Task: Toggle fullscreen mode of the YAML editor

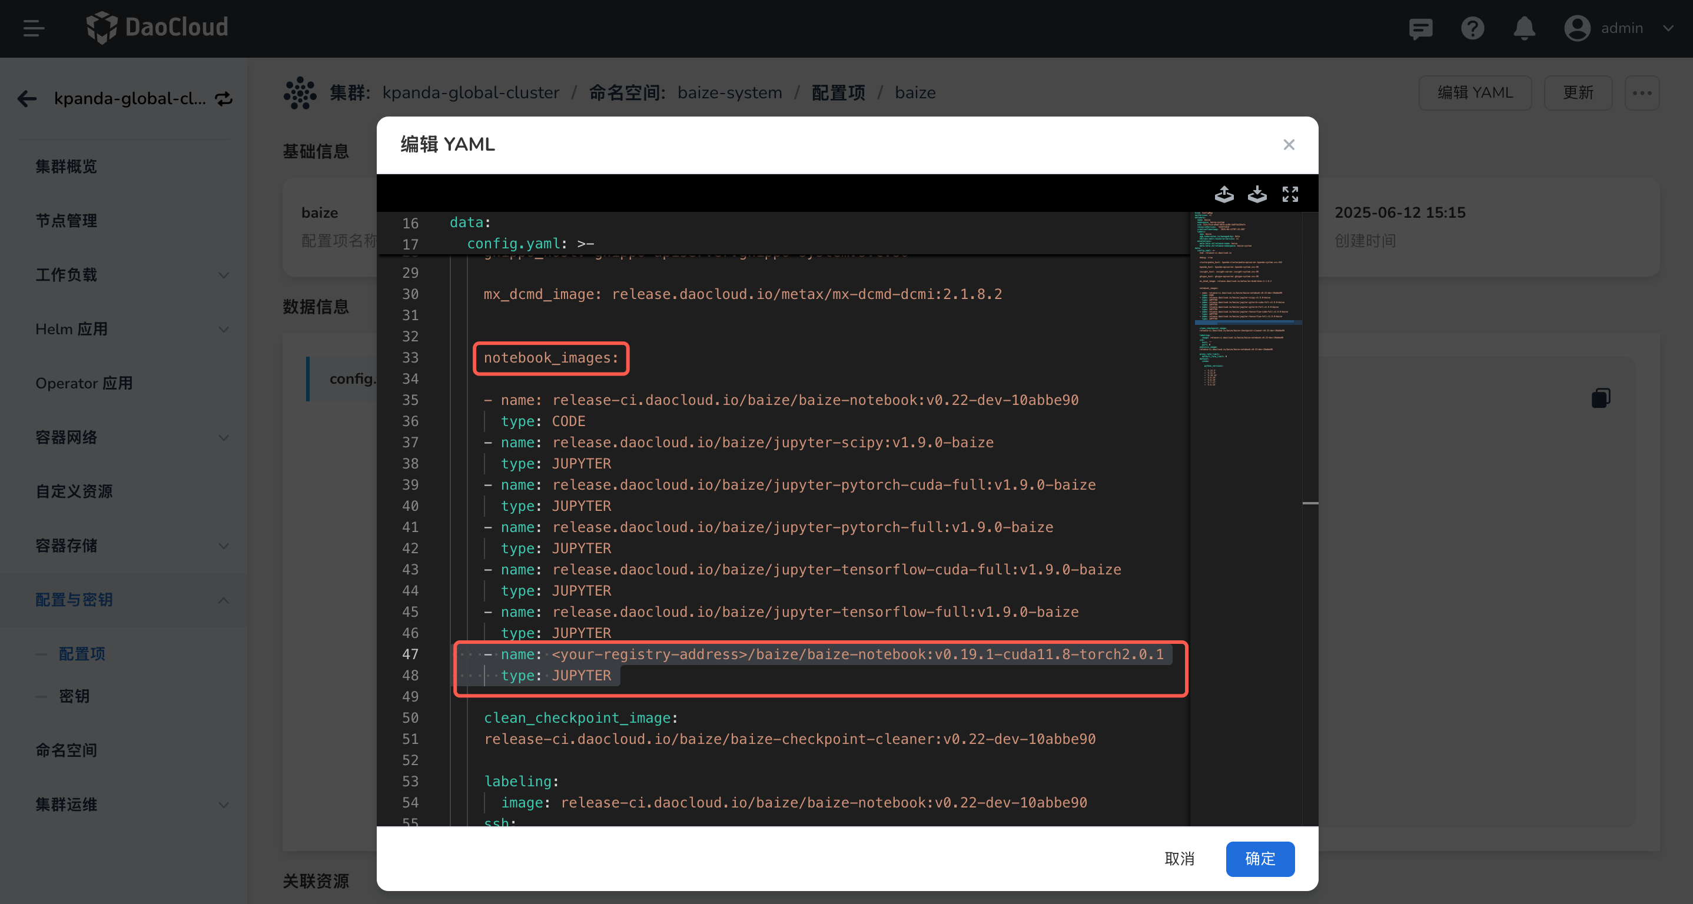Action: point(1289,194)
